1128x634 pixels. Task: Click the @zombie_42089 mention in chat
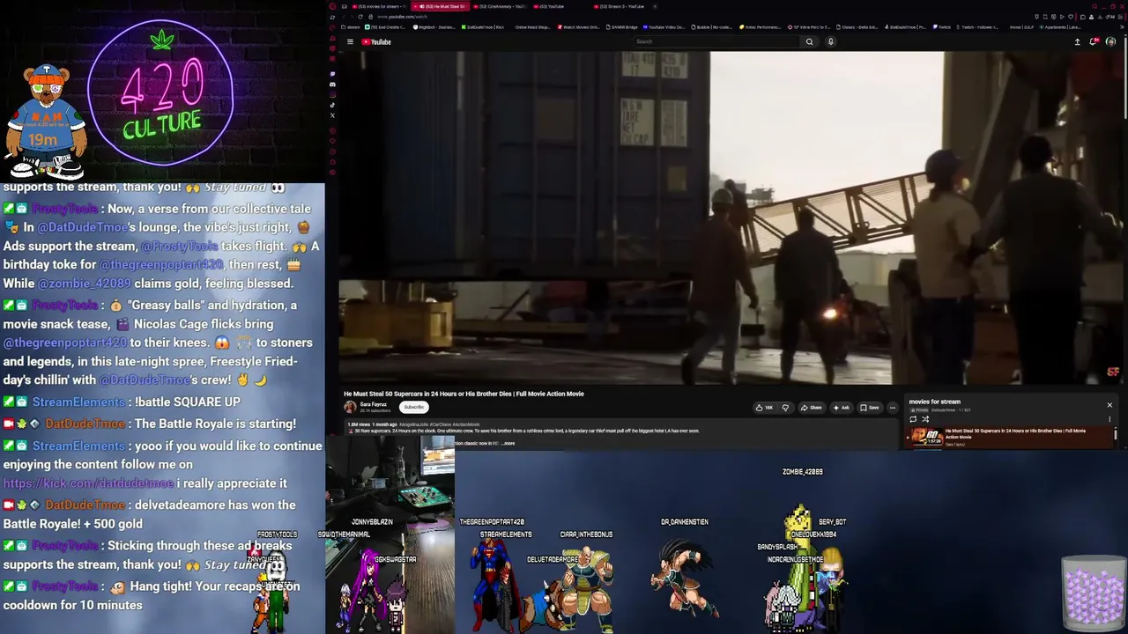[x=84, y=284]
